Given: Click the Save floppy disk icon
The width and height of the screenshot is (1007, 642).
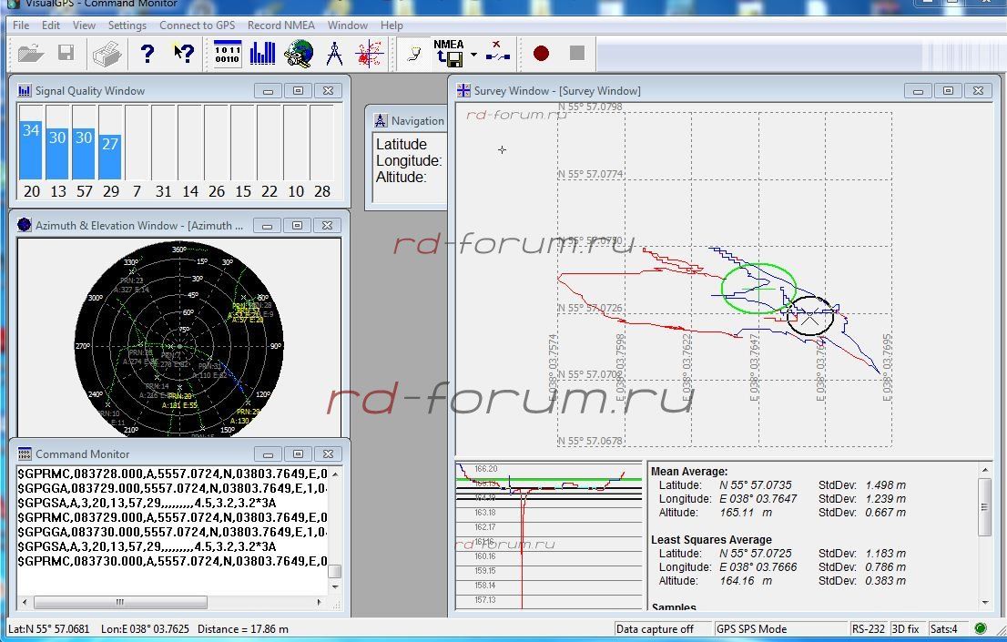Looking at the screenshot, I should 66,53.
